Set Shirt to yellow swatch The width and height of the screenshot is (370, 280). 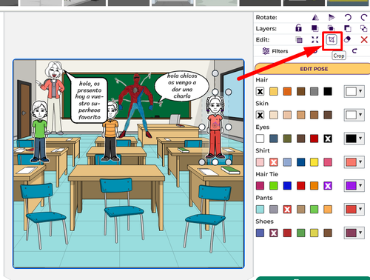[x=314, y=162]
